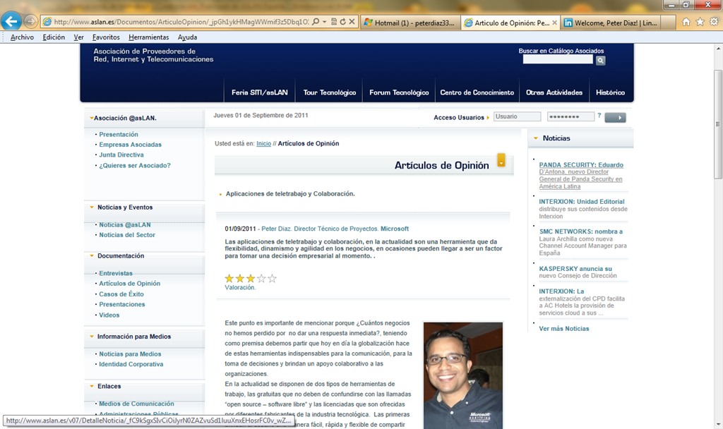Open Favorites star icon

700,22
